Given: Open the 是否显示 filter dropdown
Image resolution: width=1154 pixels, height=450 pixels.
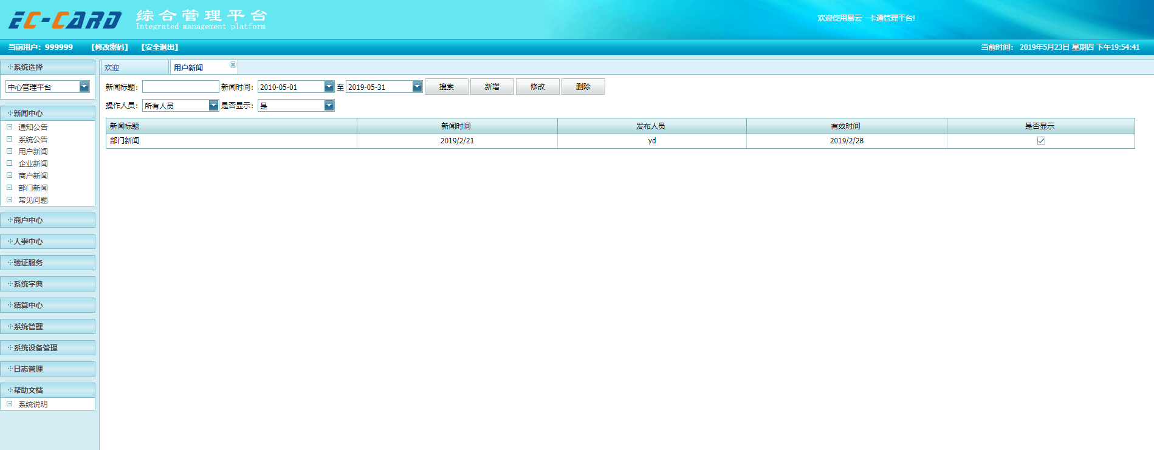Looking at the screenshot, I should [329, 106].
